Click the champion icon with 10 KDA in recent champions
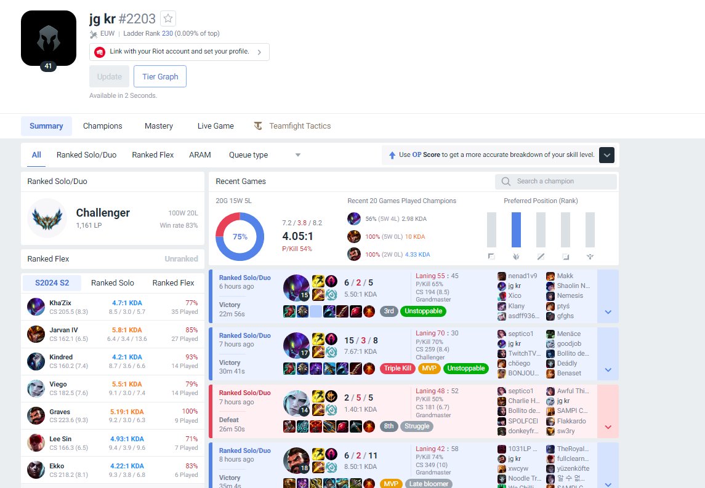 coord(354,236)
